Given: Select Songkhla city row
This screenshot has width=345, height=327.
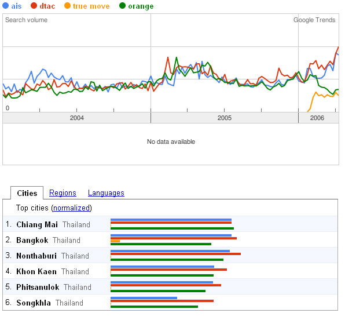Looking at the screenshot, I should 170,302.
